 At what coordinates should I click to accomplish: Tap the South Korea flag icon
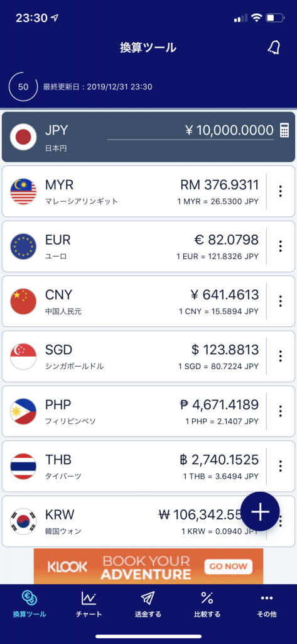pos(23,521)
